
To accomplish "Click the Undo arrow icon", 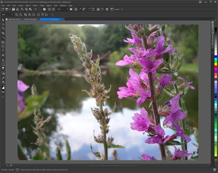I will point(35,9).
